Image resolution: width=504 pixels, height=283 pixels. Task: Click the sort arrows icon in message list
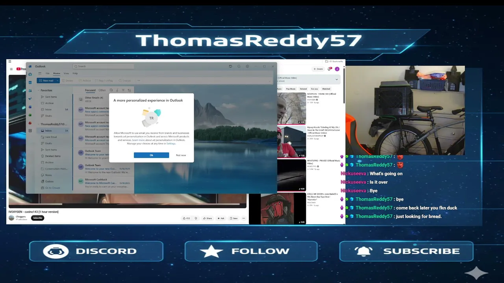129,90
